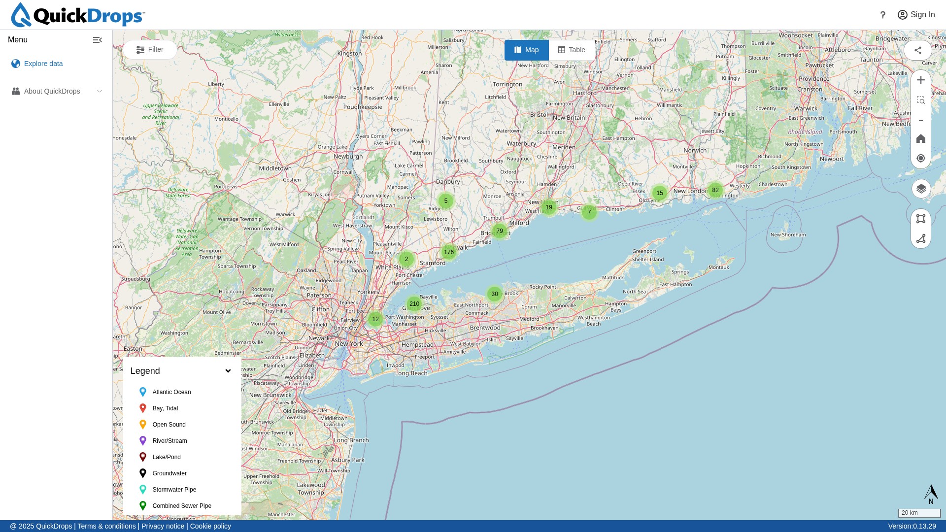Click the 'Legend' heading text
Image resolution: width=946 pixels, height=532 pixels.
click(x=145, y=371)
